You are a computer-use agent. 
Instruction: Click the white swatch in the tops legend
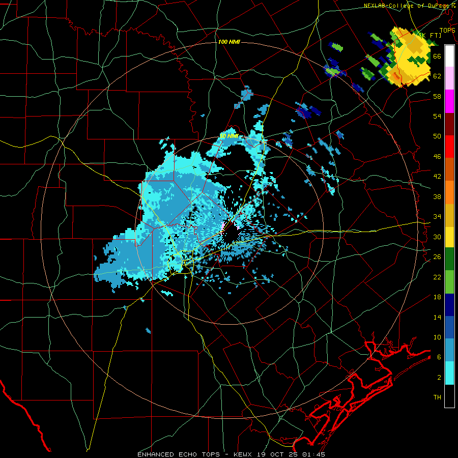click(449, 56)
